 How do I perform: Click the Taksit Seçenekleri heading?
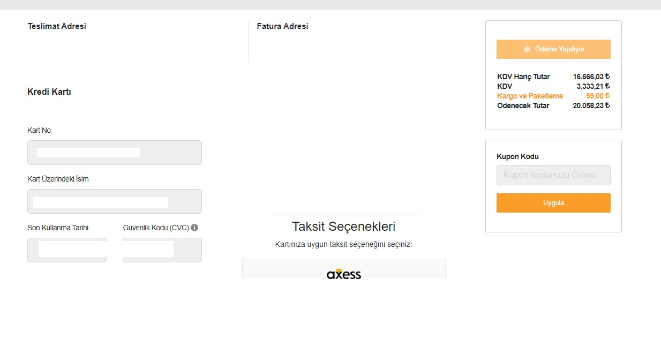pos(343,227)
